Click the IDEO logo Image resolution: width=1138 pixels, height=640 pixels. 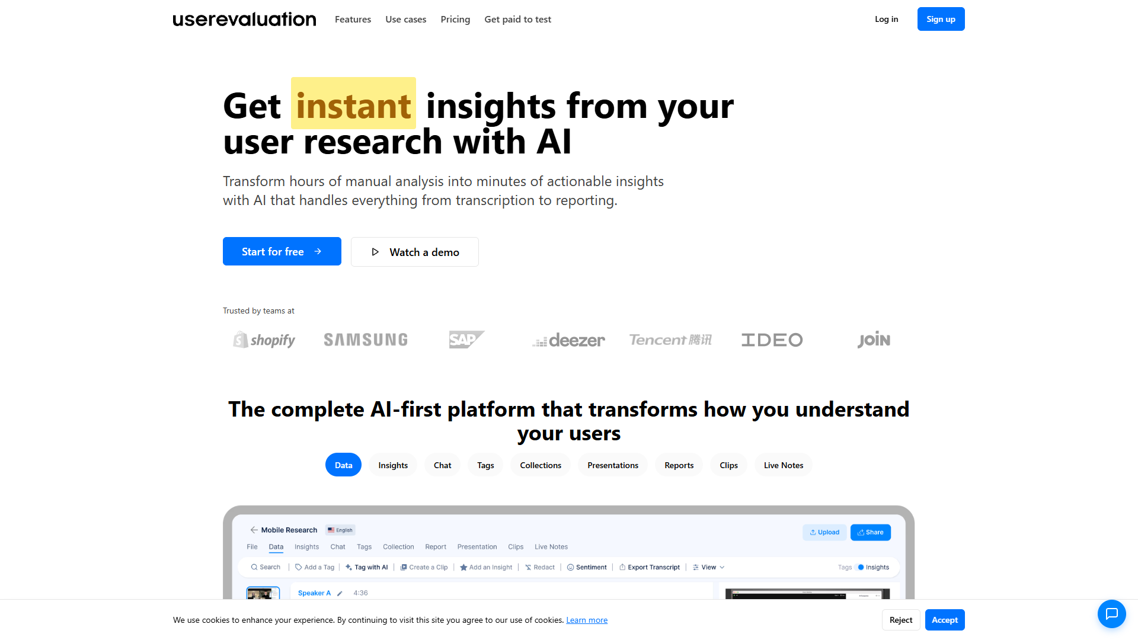pos(772,340)
